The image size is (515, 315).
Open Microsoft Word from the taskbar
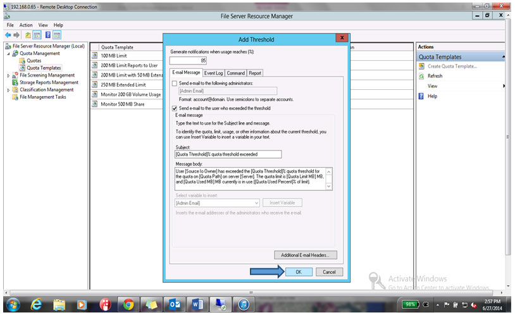197,305
